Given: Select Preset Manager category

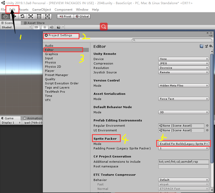Looking at the screenshot, I should (56, 75).
